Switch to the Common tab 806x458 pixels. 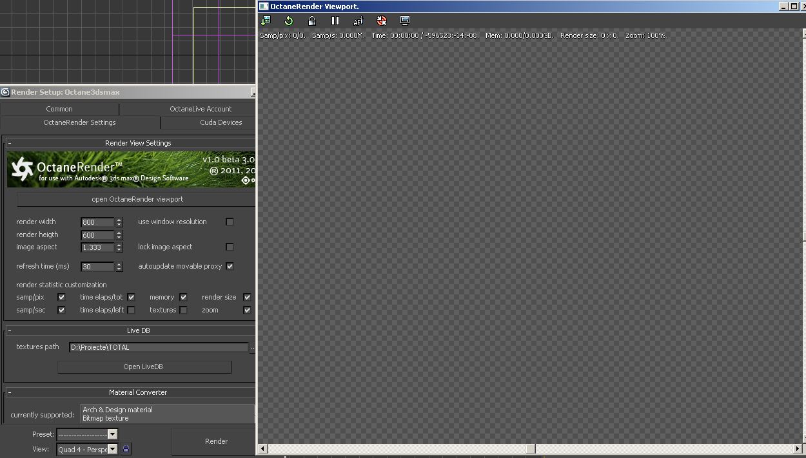point(59,109)
